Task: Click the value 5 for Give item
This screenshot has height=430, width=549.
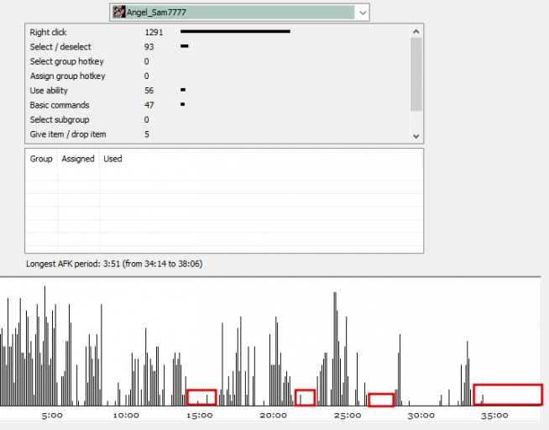Action: click(147, 134)
